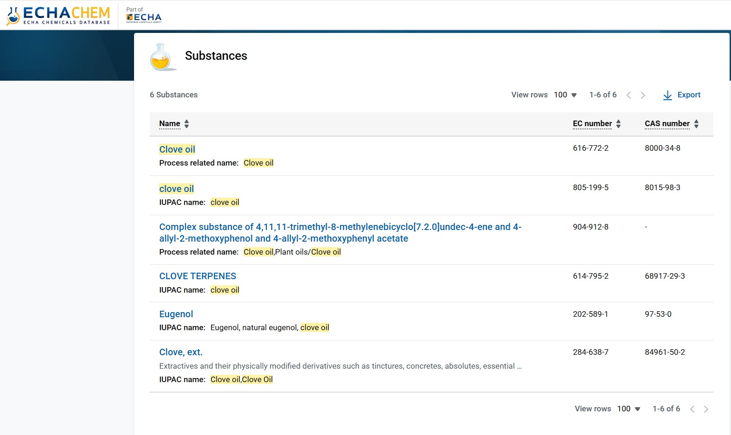Click the CAS number column header
The height and width of the screenshot is (435, 731).
point(667,124)
